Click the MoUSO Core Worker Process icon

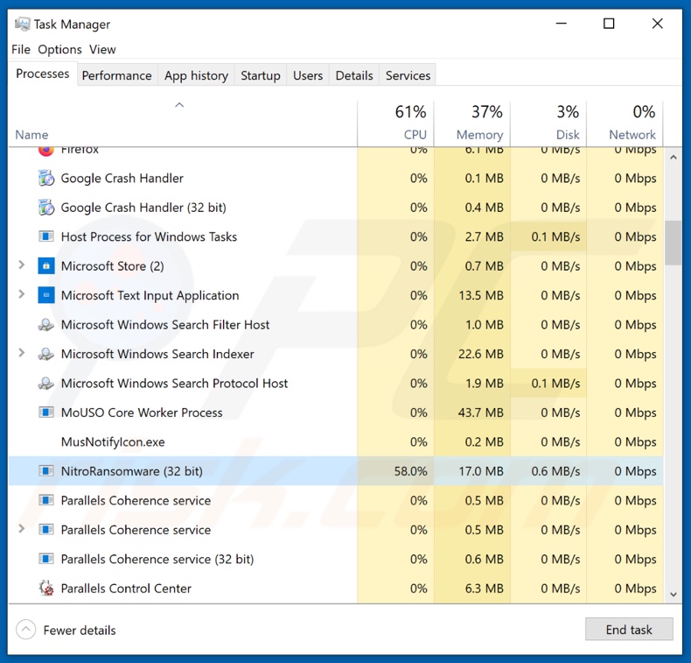pyautogui.click(x=45, y=413)
